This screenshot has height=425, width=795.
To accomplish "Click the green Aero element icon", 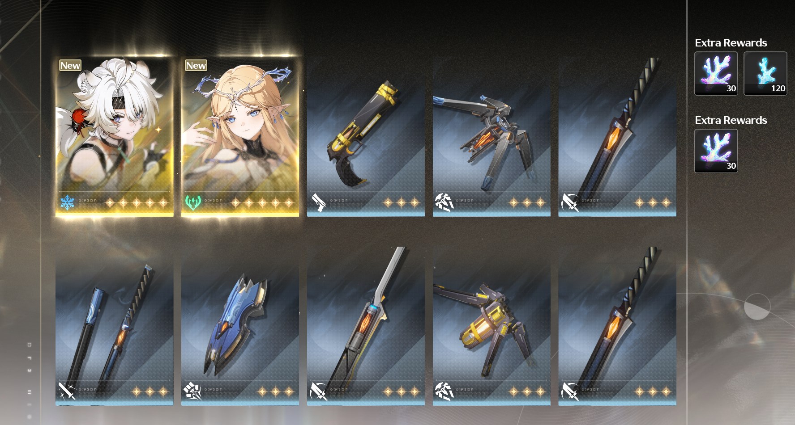I will 193,202.
